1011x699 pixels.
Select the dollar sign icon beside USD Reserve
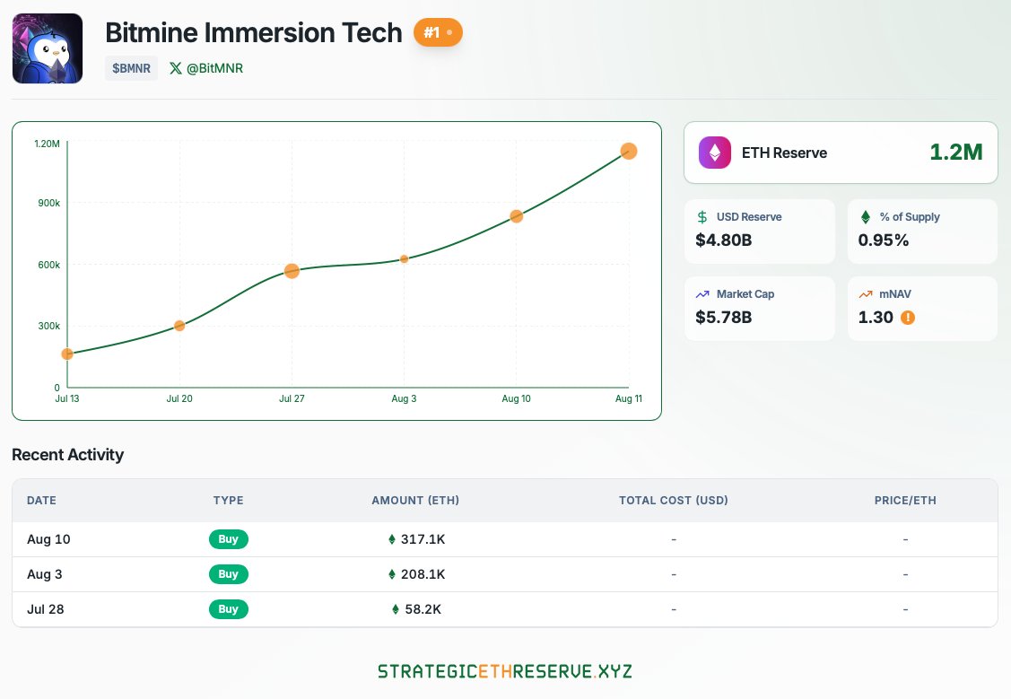(x=704, y=217)
